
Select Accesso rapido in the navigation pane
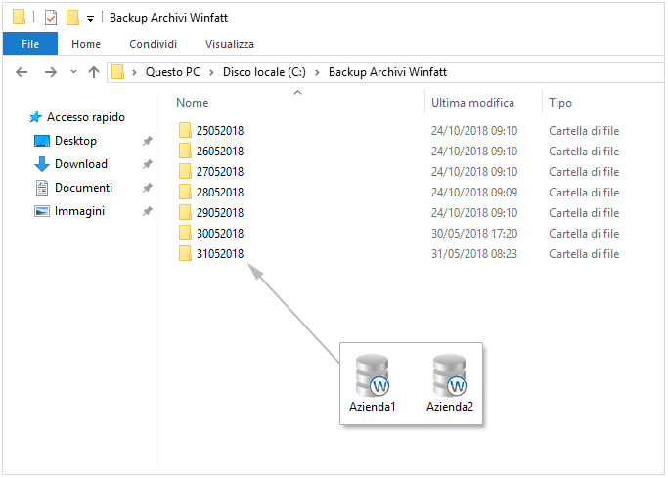tap(86, 117)
